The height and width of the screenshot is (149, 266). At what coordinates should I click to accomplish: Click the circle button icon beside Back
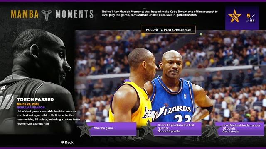coord(62,142)
